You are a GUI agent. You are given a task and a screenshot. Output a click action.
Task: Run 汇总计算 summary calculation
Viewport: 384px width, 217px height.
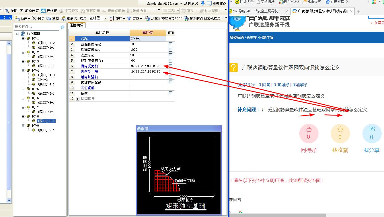tap(30, 11)
